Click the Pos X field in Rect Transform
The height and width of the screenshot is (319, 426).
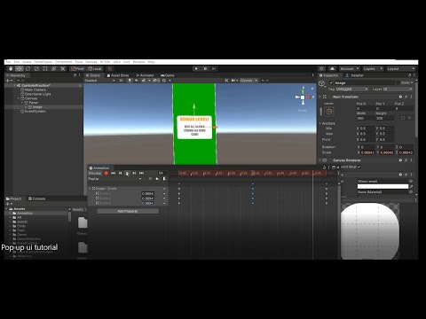(x=366, y=108)
